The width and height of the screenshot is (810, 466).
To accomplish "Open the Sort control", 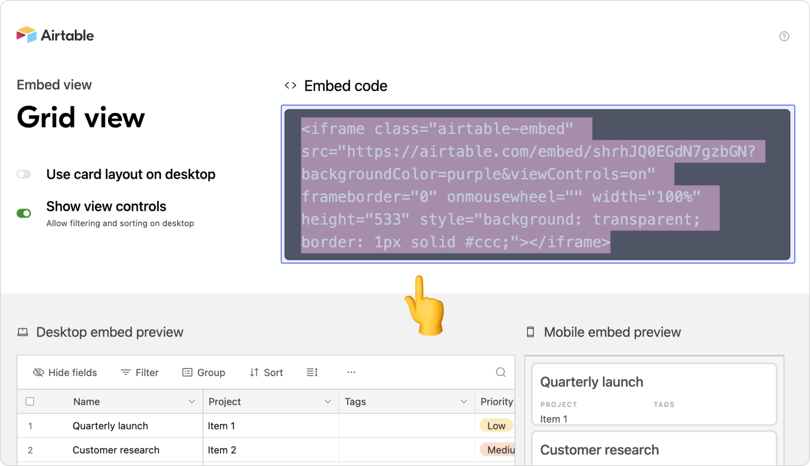I will 266,372.
